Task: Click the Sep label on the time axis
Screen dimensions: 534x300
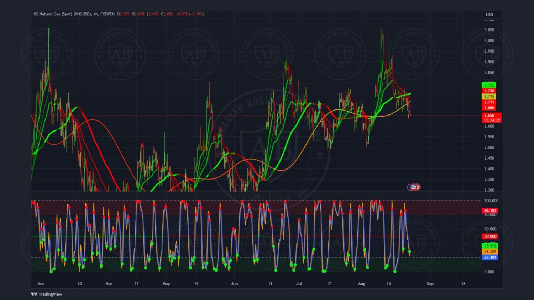Action: click(430, 284)
